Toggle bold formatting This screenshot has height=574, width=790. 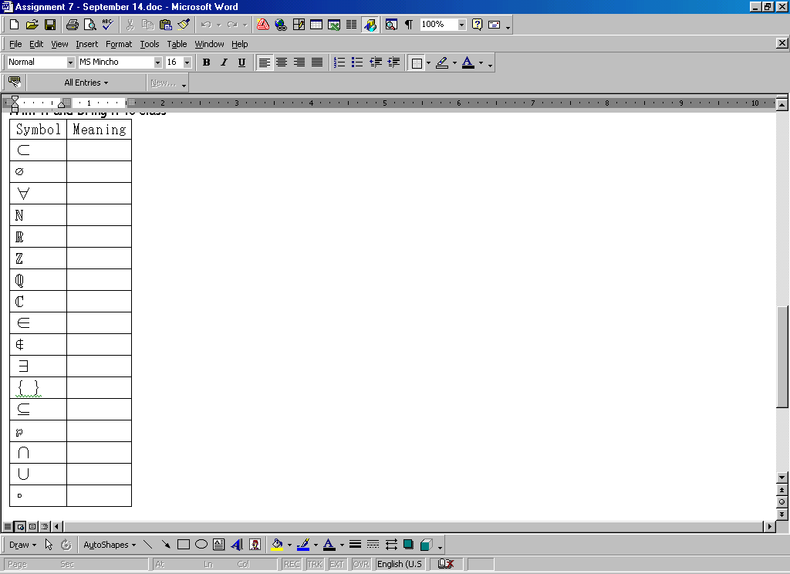pos(206,62)
